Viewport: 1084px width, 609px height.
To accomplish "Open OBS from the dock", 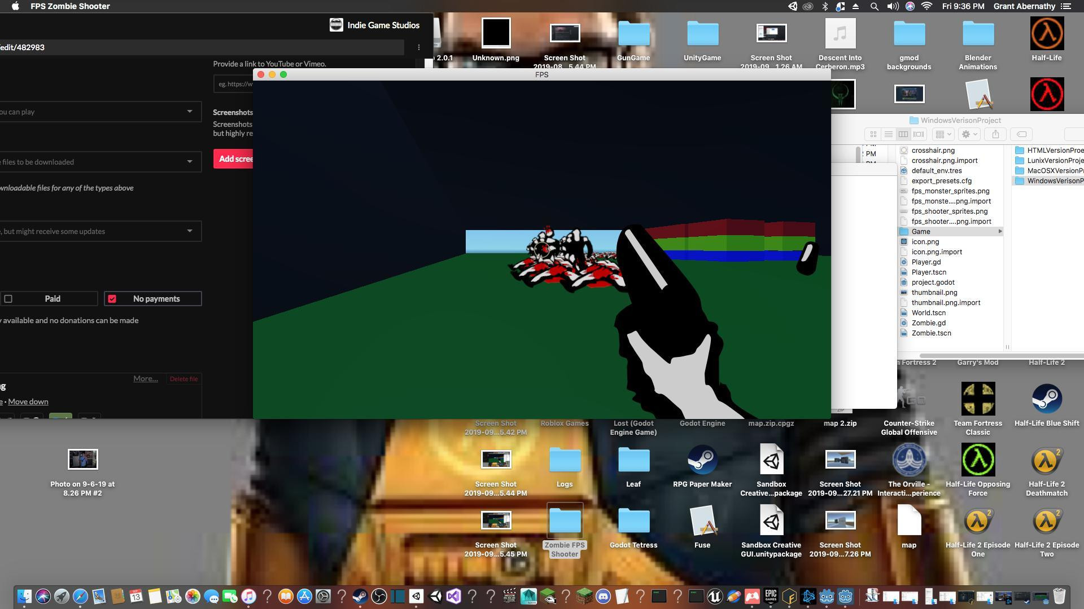I will tap(379, 596).
